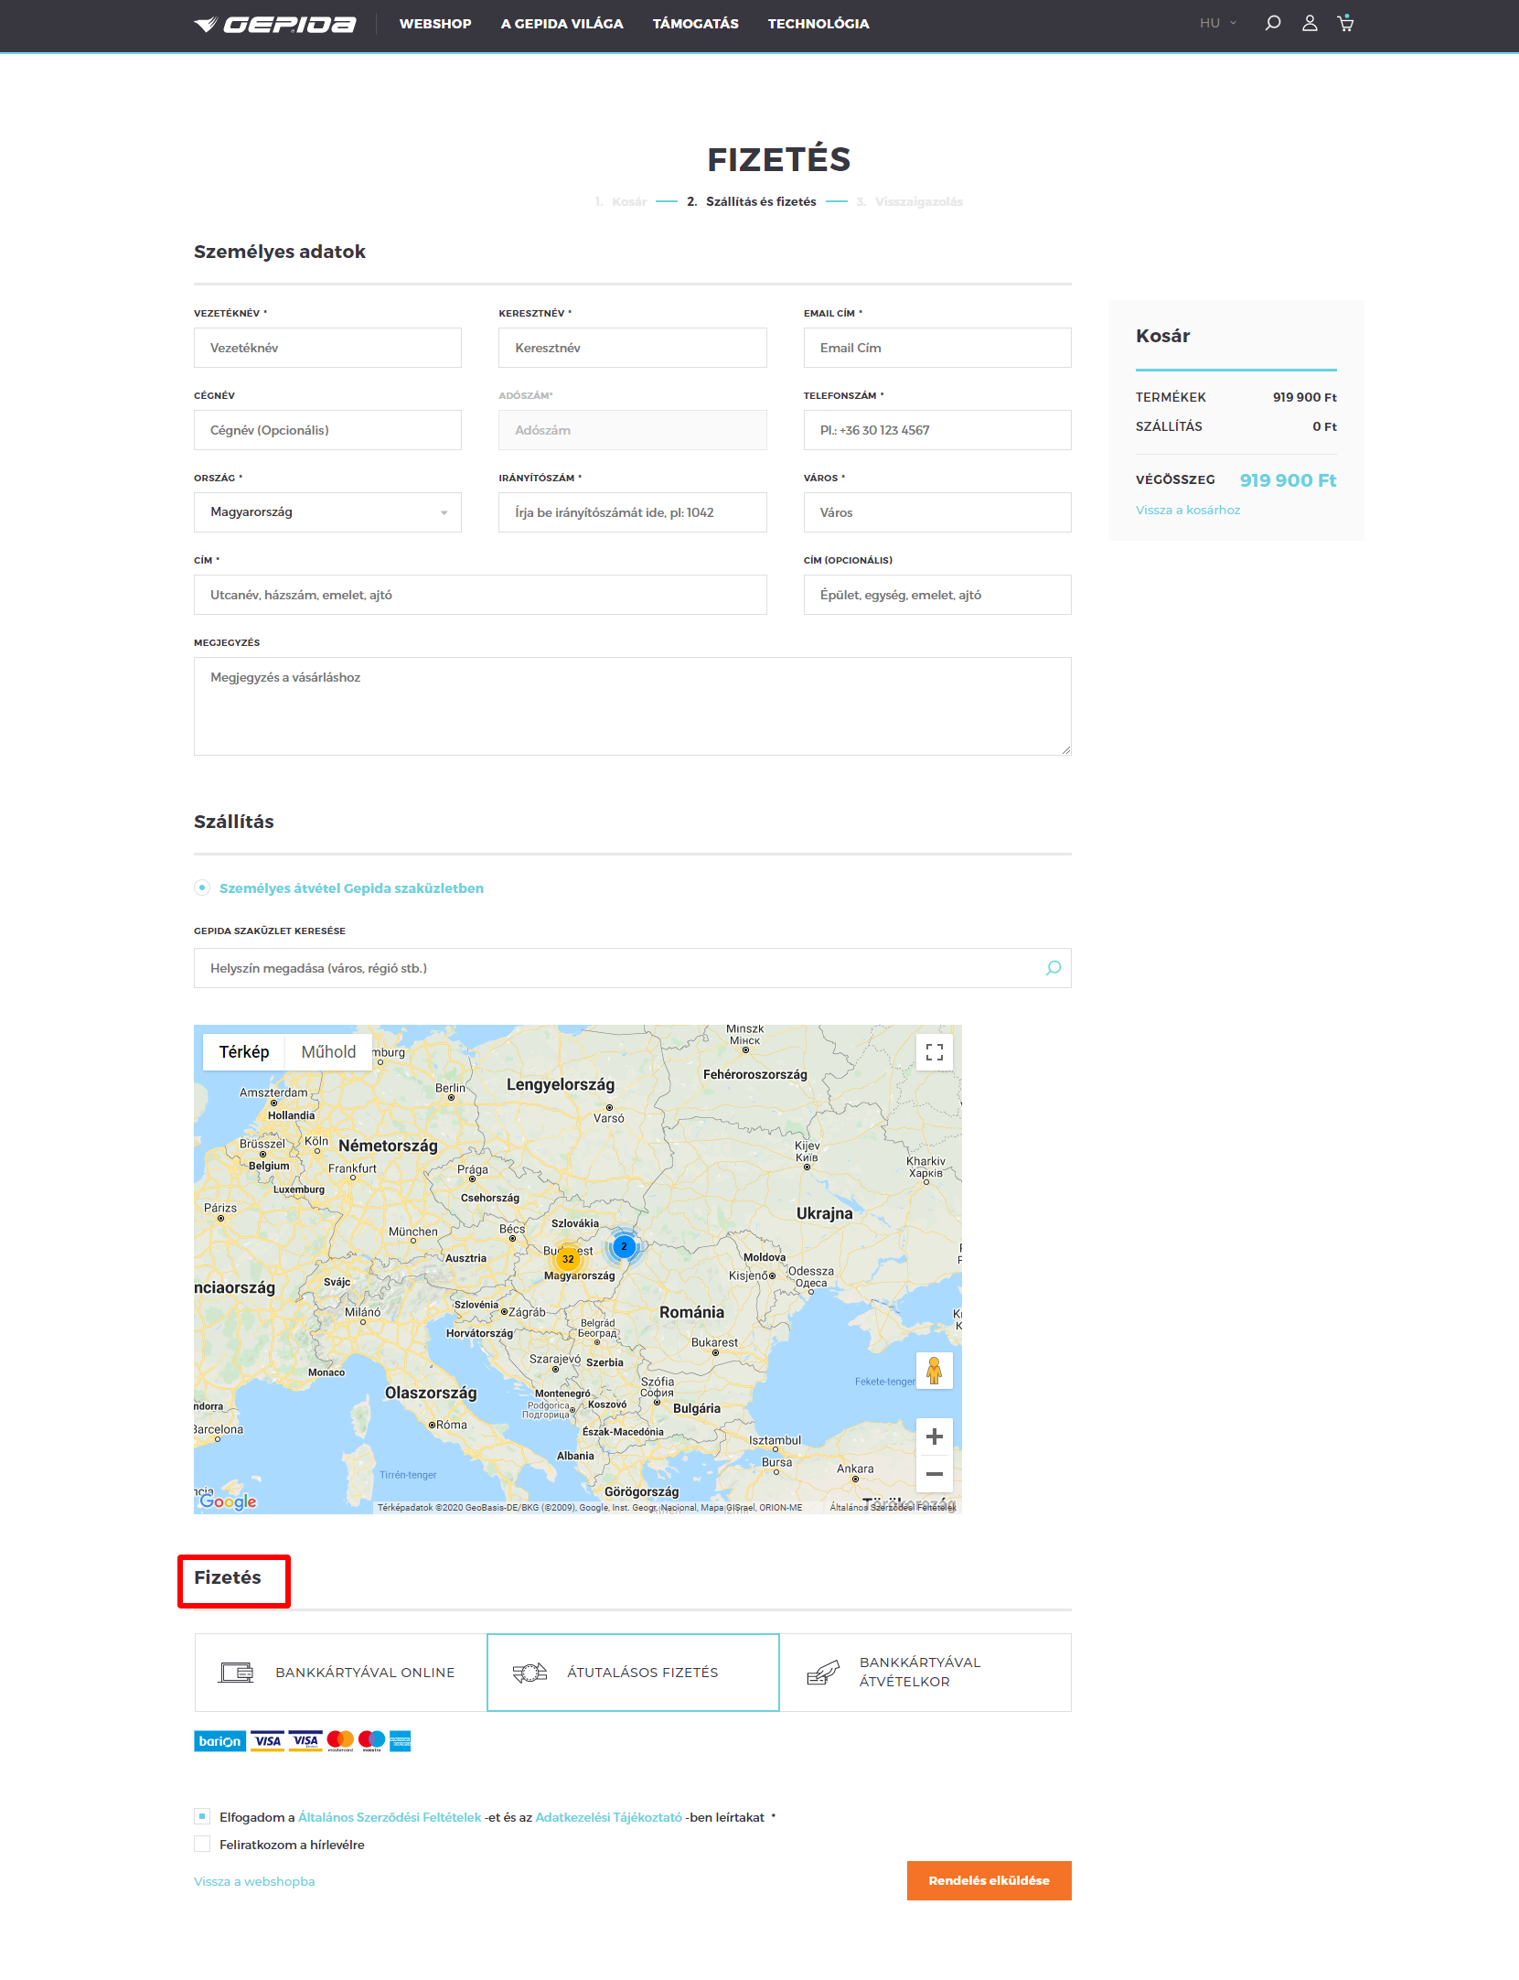Open A Gepida Világa menu
Image resolution: width=1519 pixels, height=1980 pixels.
(562, 24)
